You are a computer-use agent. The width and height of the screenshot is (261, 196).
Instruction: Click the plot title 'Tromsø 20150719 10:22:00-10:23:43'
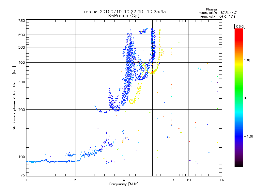(x=124, y=11)
